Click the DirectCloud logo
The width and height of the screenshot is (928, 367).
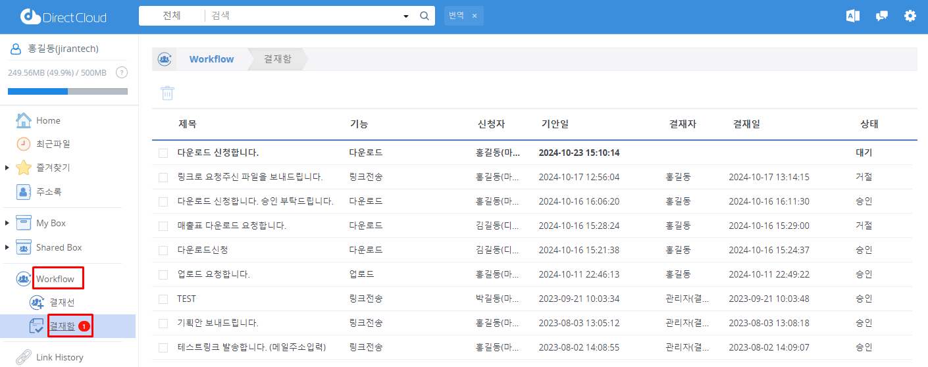click(x=63, y=17)
